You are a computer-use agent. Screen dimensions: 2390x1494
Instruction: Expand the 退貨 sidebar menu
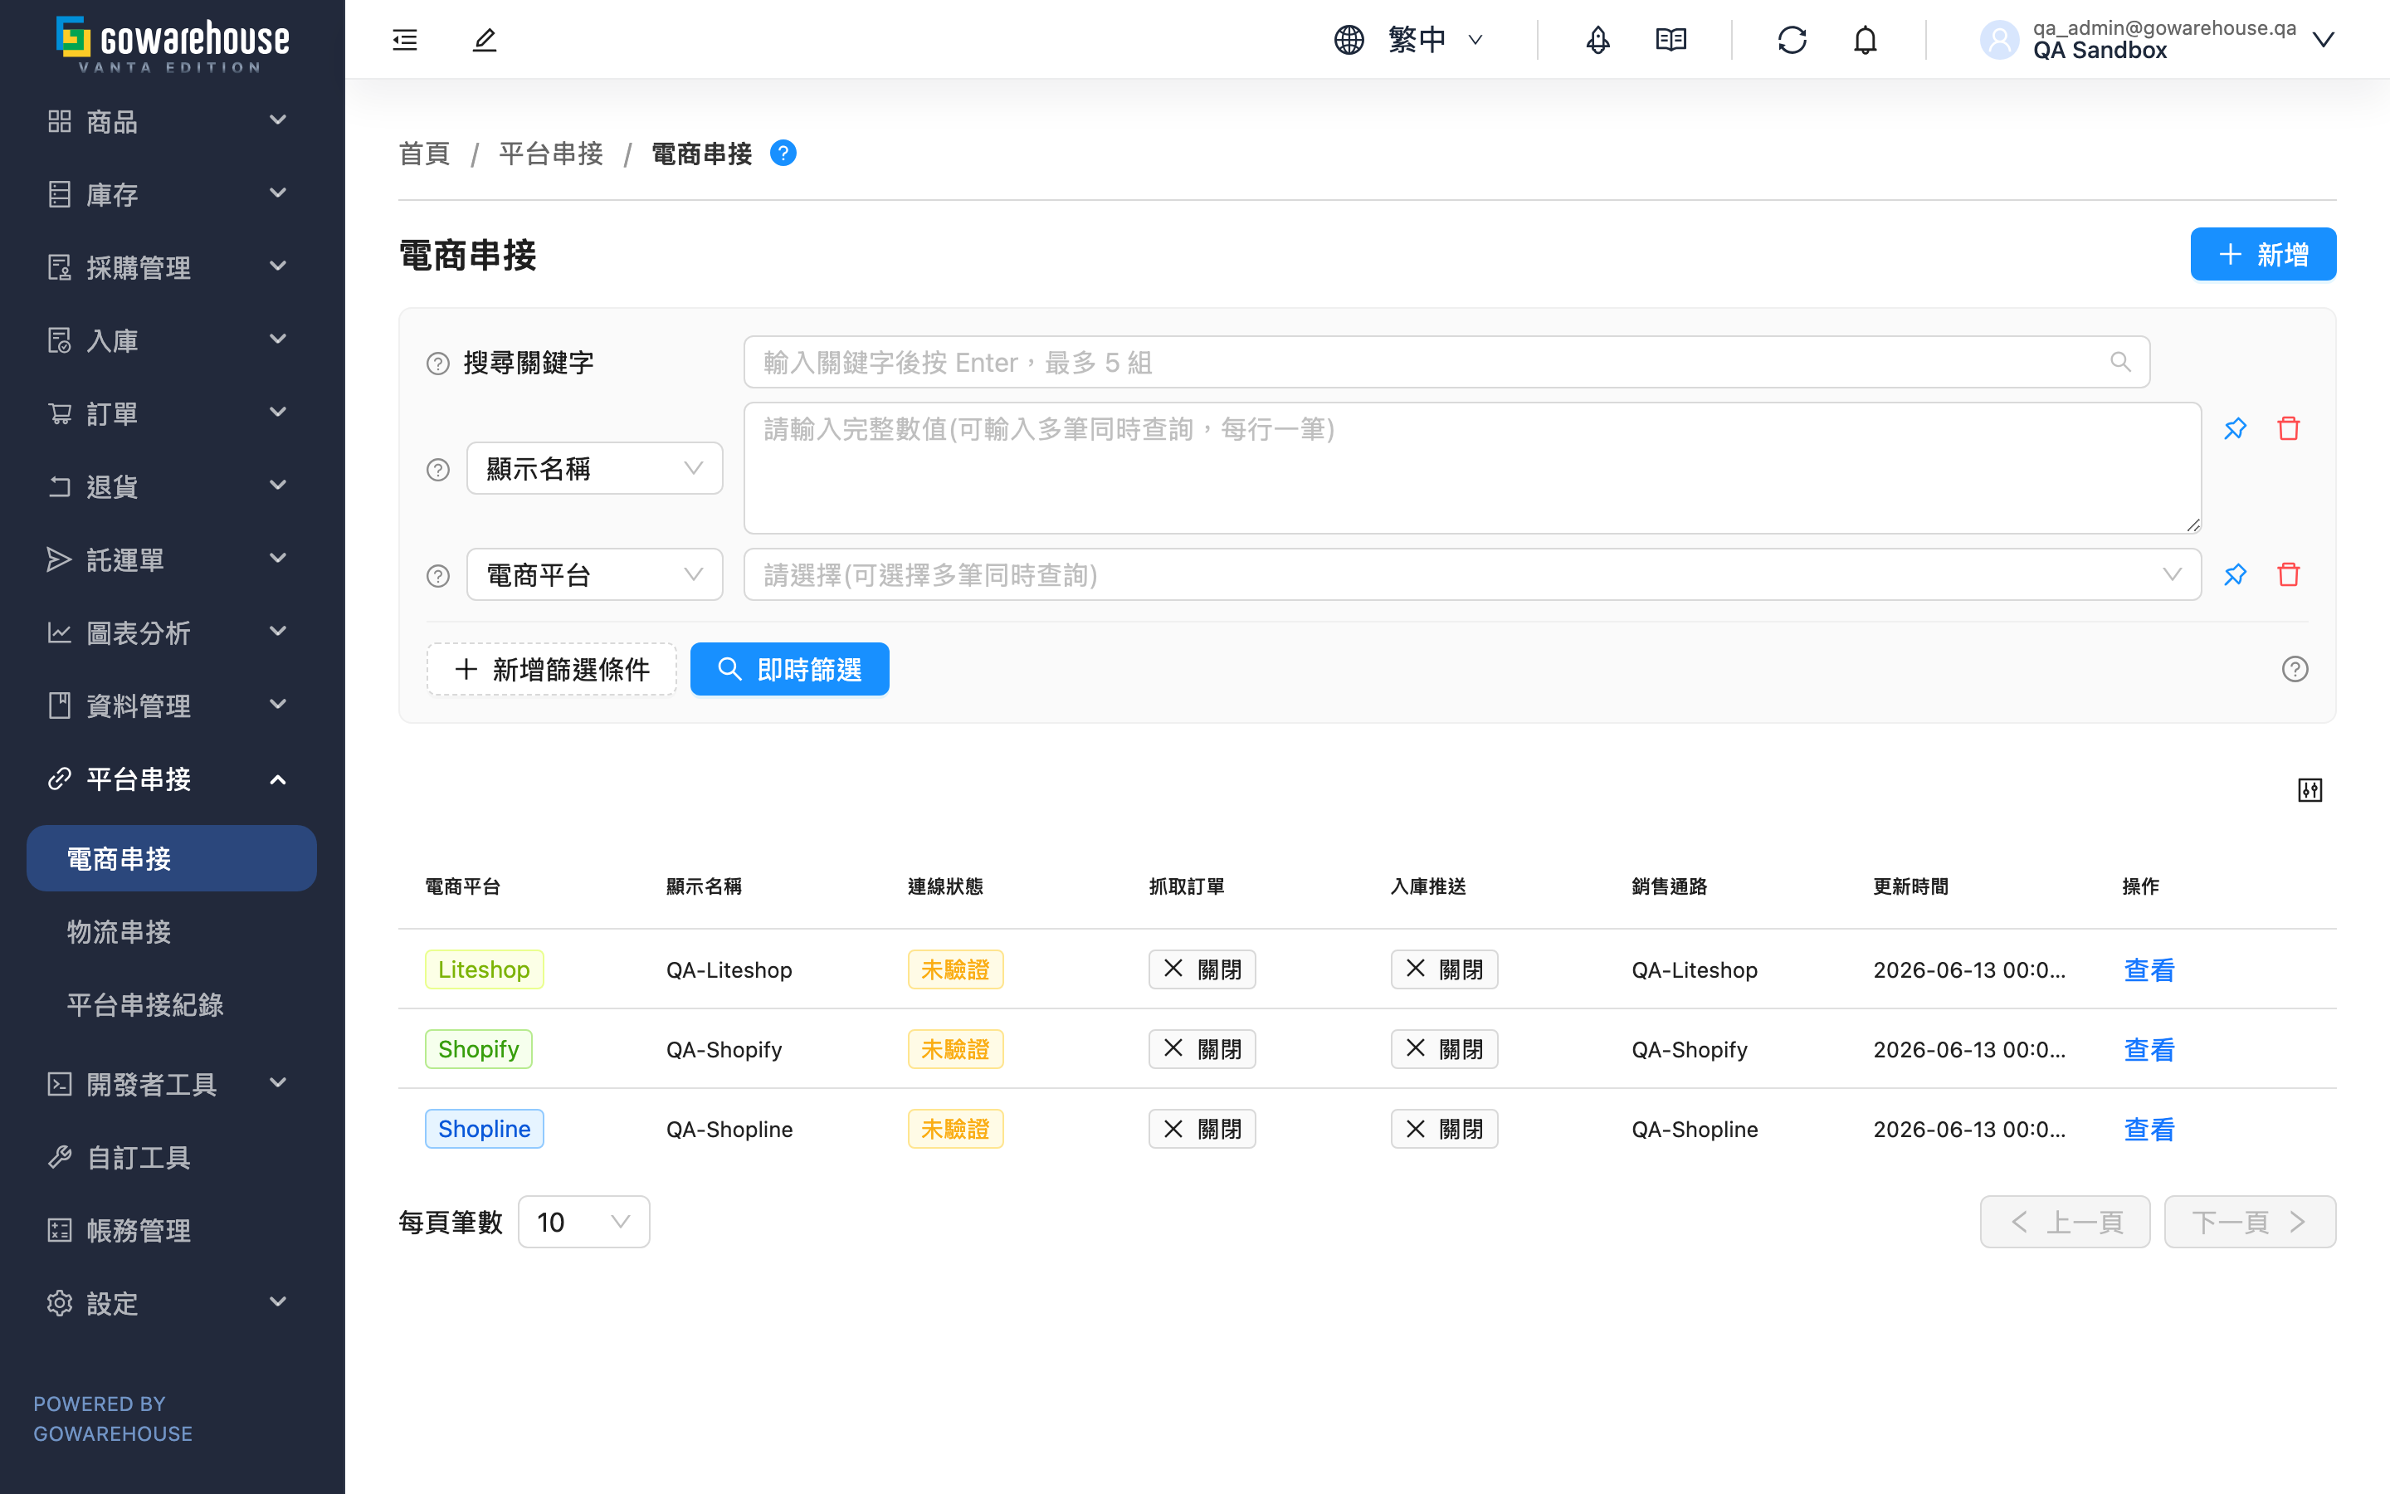pyautogui.click(x=171, y=486)
